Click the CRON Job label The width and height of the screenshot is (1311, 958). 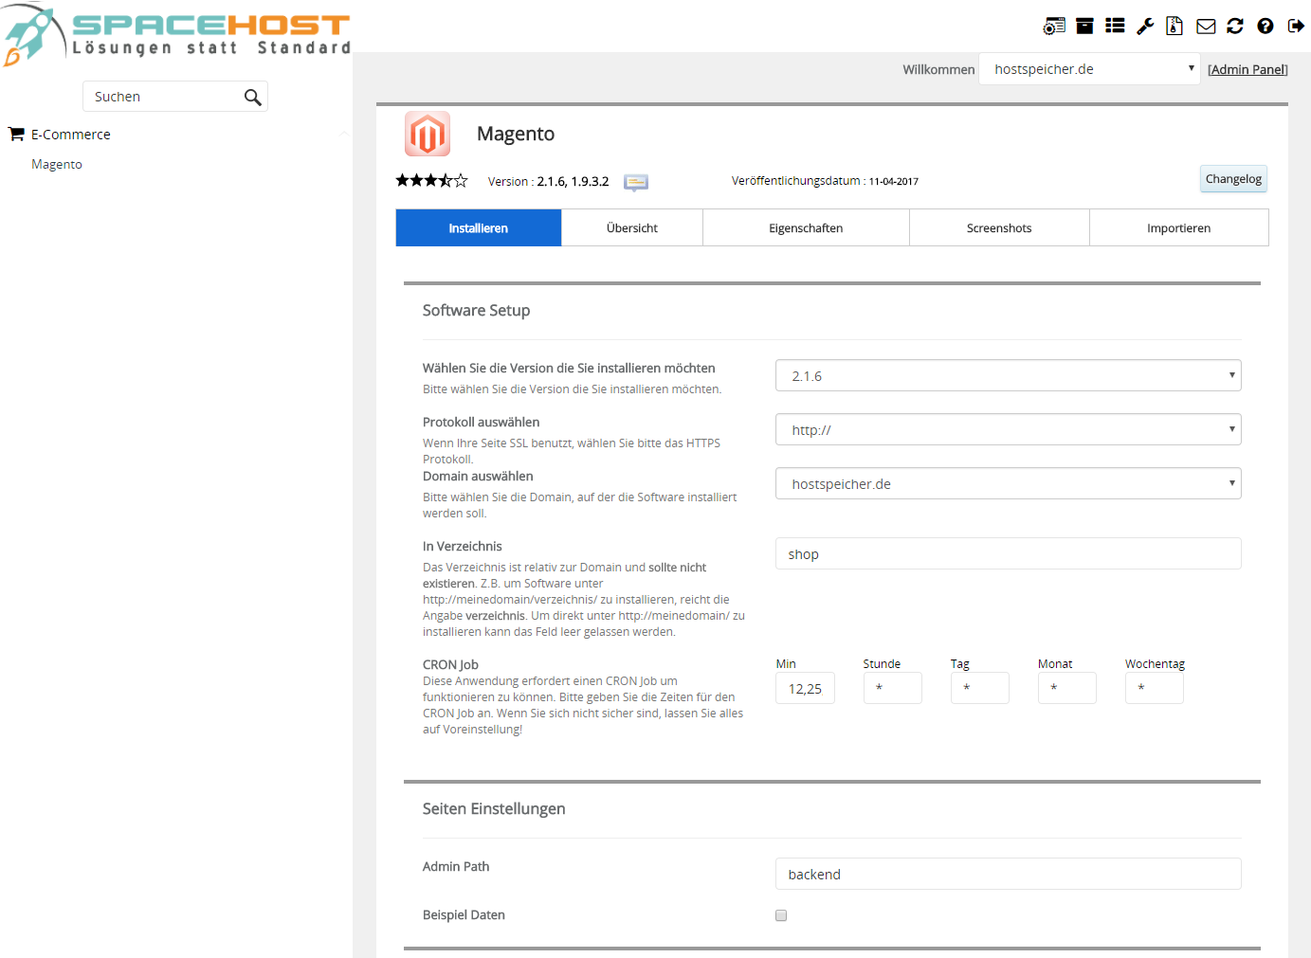point(450,665)
